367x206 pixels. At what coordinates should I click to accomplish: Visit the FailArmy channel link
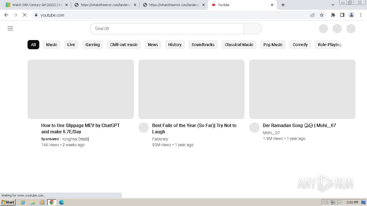pyautogui.click(x=160, y=139)
